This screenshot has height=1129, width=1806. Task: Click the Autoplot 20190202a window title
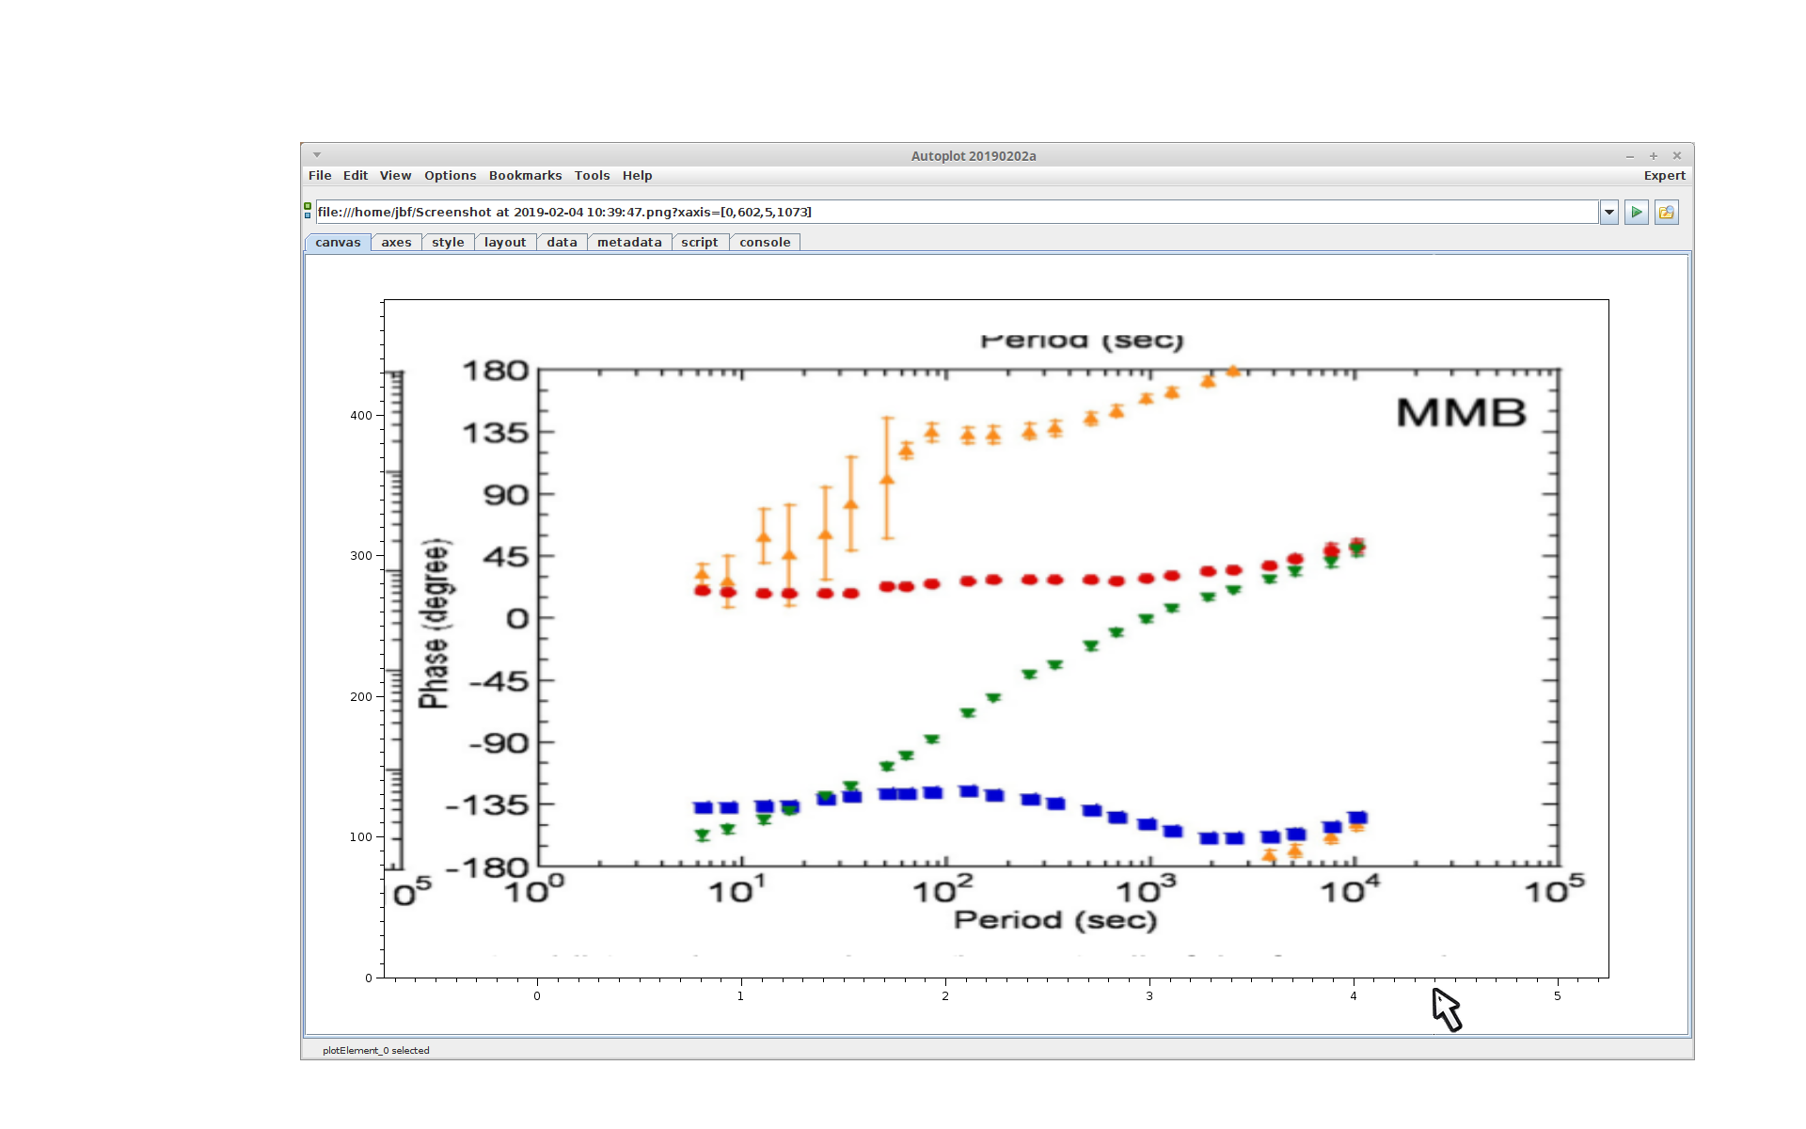pos(974,156)
